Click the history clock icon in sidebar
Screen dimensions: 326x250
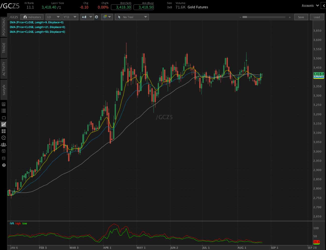click(x=4, y=138)
